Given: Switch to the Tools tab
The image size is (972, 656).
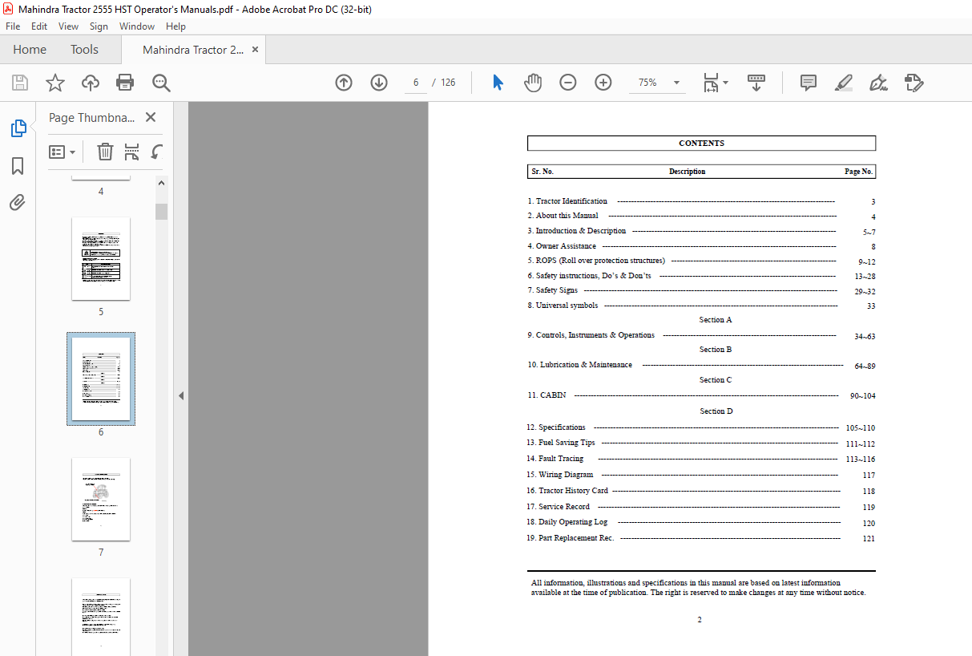Looking at the screenshot, I should point(84,49).
